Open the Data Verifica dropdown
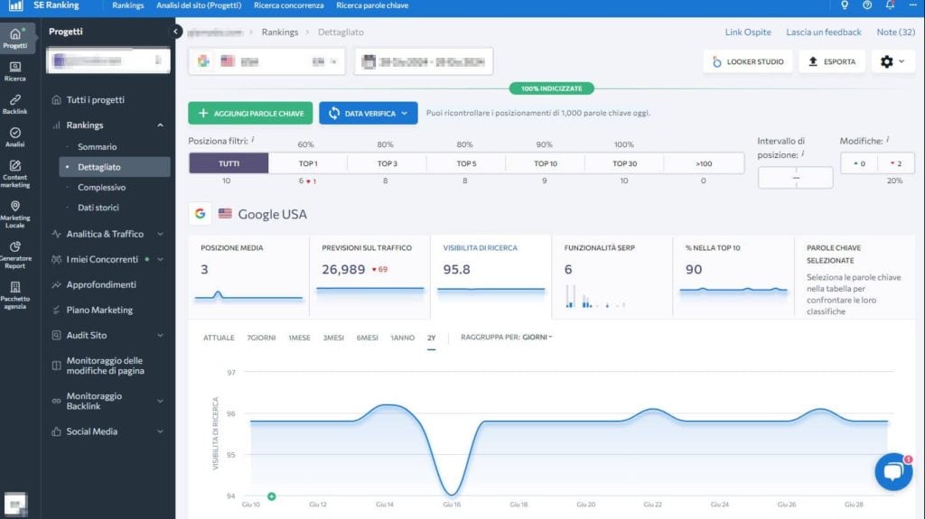The image size is (925, 519). [369, 113]
